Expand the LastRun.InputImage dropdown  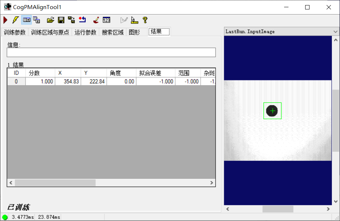click(335, 32)
